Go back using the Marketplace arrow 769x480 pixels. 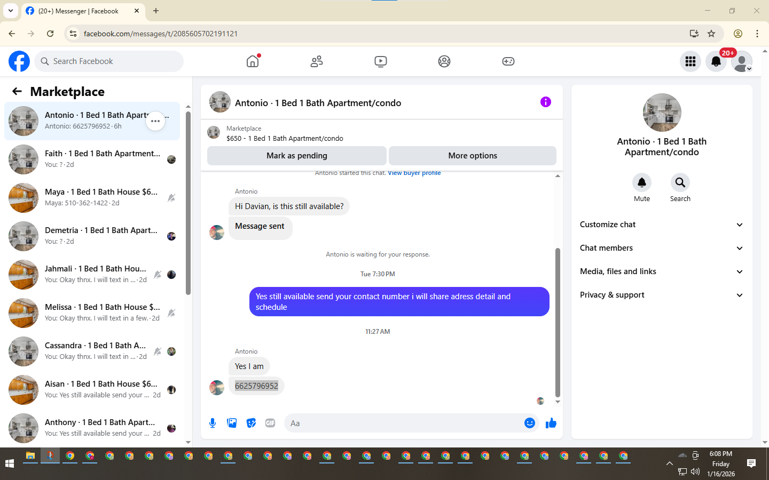[17, 91]
